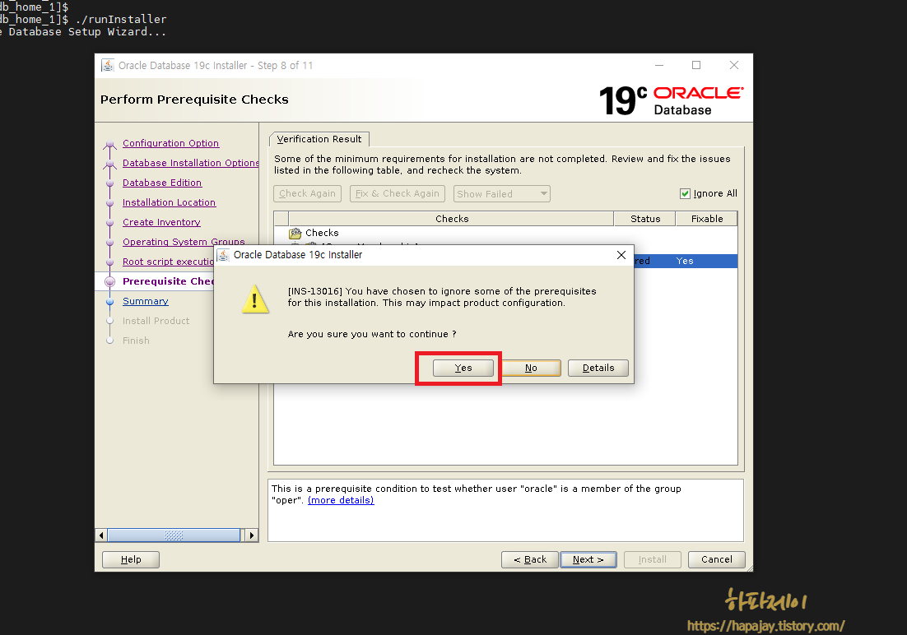The height and width of the screenshot is (635, 907).
Task: Minimize the Oracle installer window
Action: pos(658,65)
